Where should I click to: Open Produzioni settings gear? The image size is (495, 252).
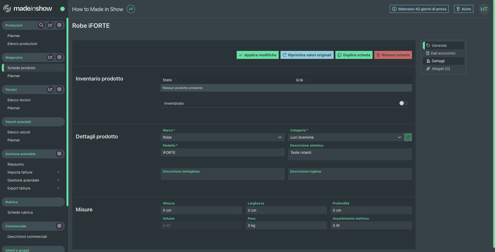59,25
